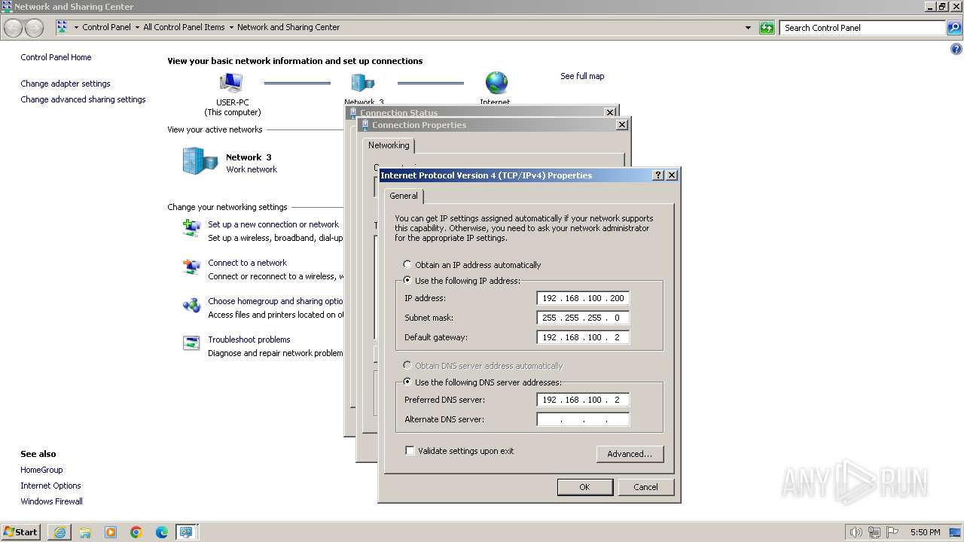
Task: Click the taskbar clock showing 5:50 PM
Action: (x=925, y=532)
